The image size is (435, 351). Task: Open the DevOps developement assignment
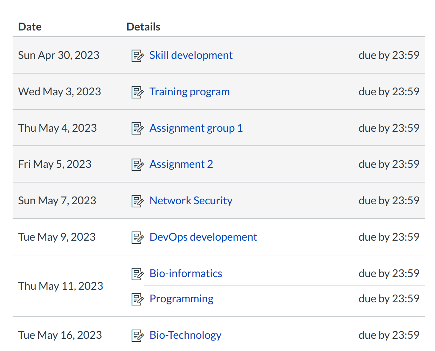(203, 237)
